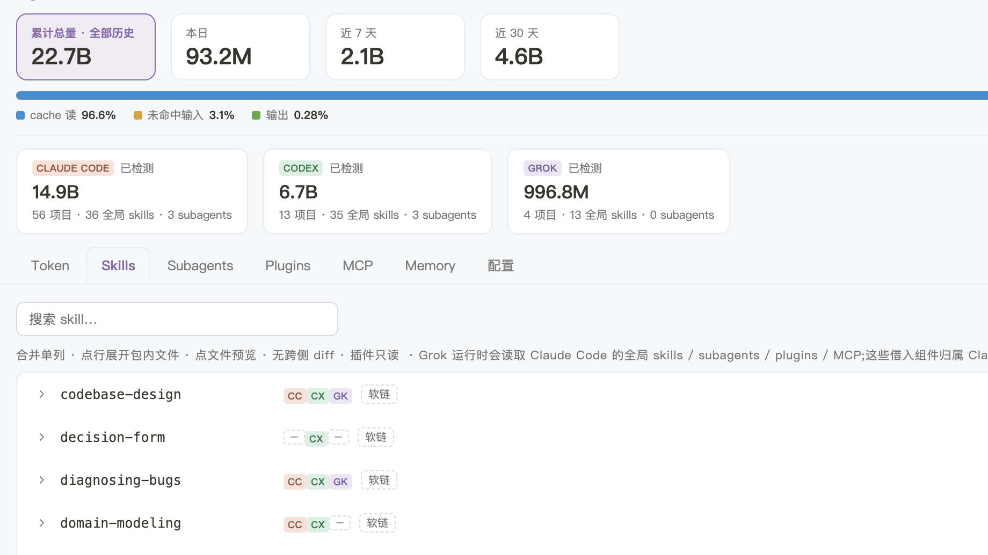Click the CLAUDE CODE badge label
This screenshot has width=988, height=555.
click(73, 168)
